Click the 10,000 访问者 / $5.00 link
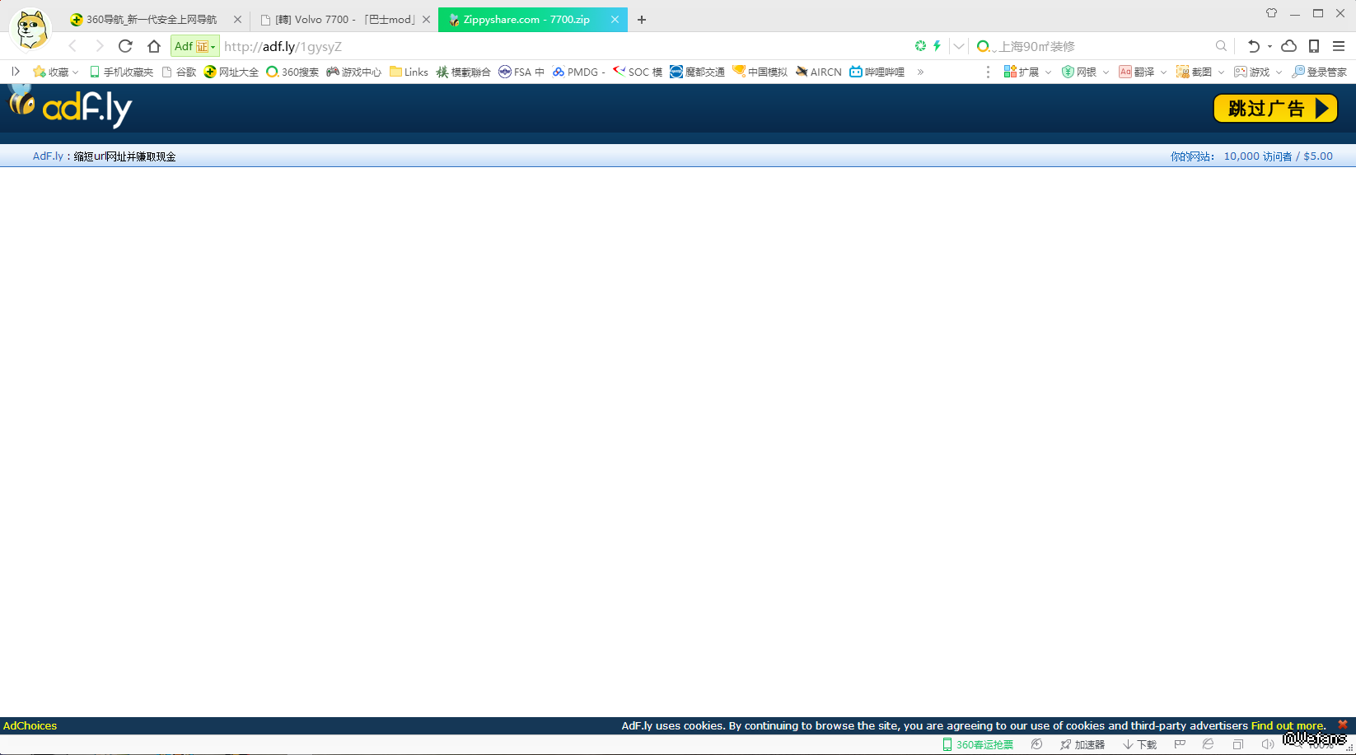The height and width of the screenshot is (755, 1356). [x=1278, y=156]
